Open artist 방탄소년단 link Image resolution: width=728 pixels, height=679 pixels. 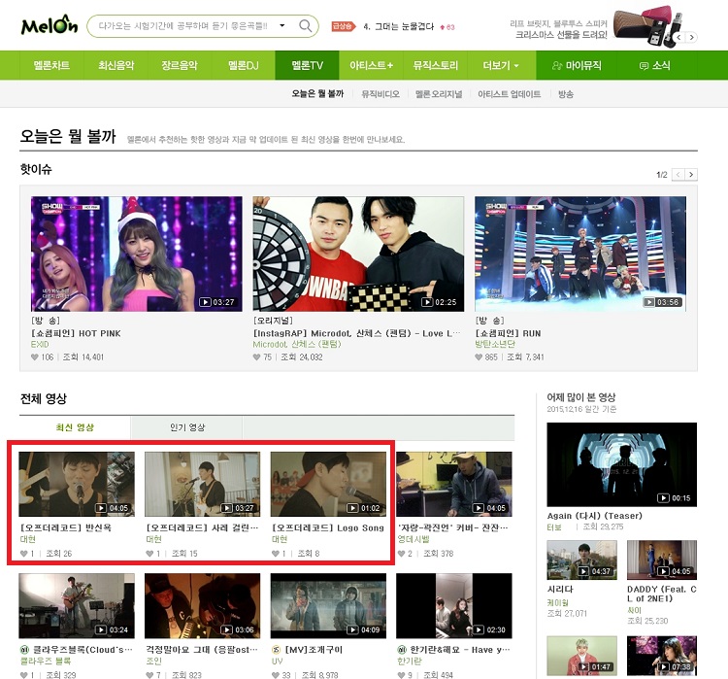point(495,344)
